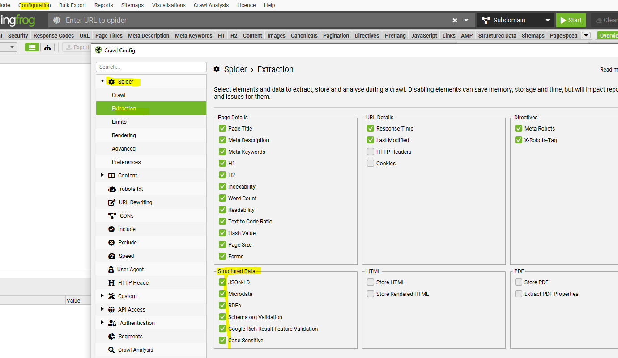This screenshot has width=618, height=358.
Task: Select the URL Rewriting pencil icon
Action: [112, 202]
